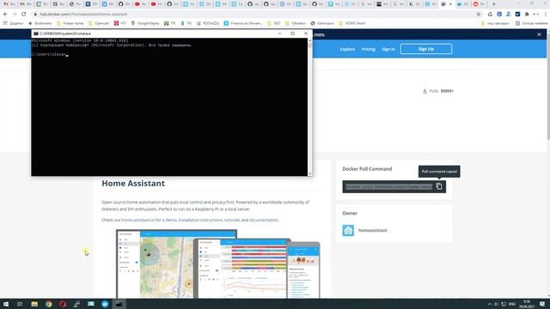Viewport: 550px width, 309px height.
Task: Open the Pricing page link
Action: tap(369, 49)
